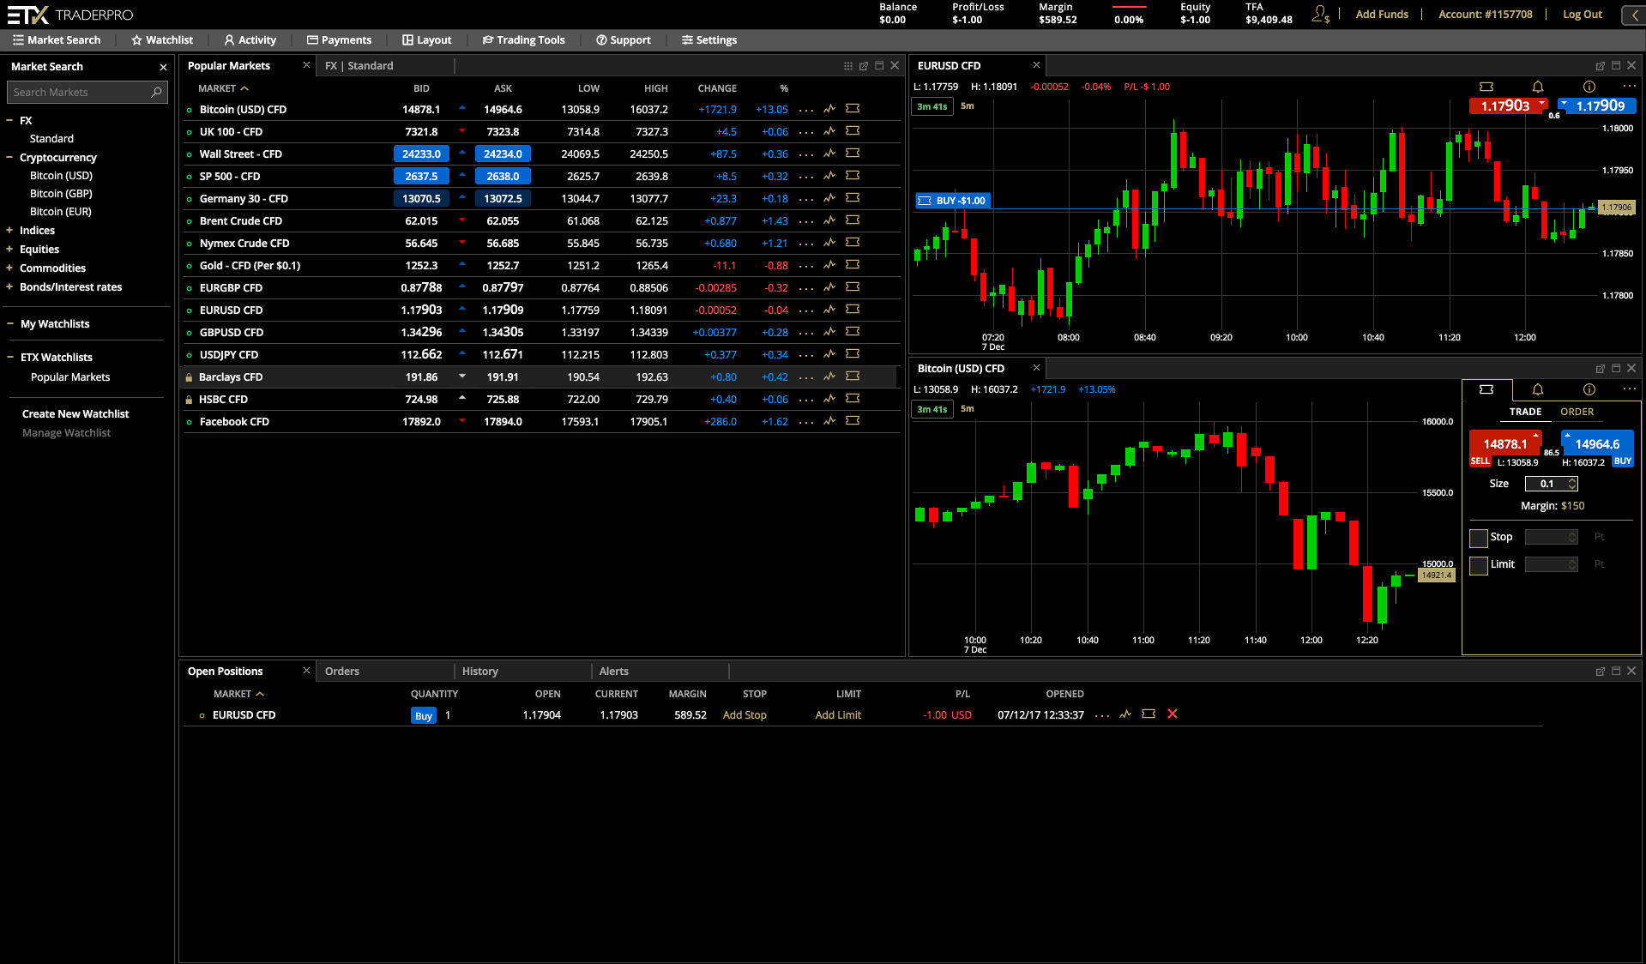Click search magnifier in Market Search
Image resolution: width=1646 pixels, height=964 pixels.
[156, 93]
